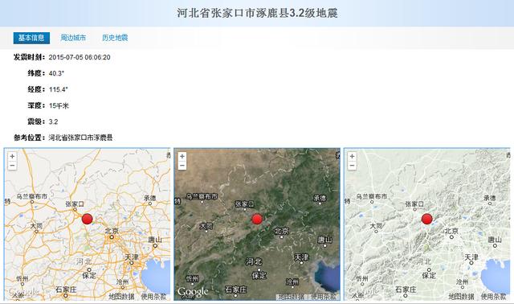Click the red epicenter marker on terrain map
Image resolution: width=514 pixels, height=304 pixels.
[x=426, y=219]
